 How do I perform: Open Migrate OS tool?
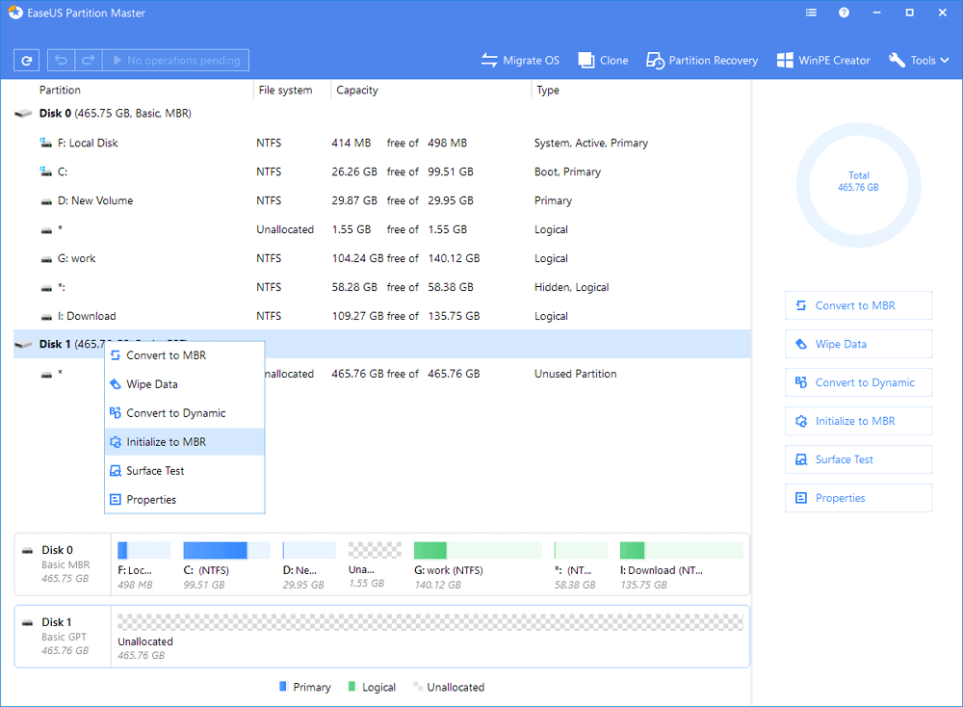[x=520, y=60]
